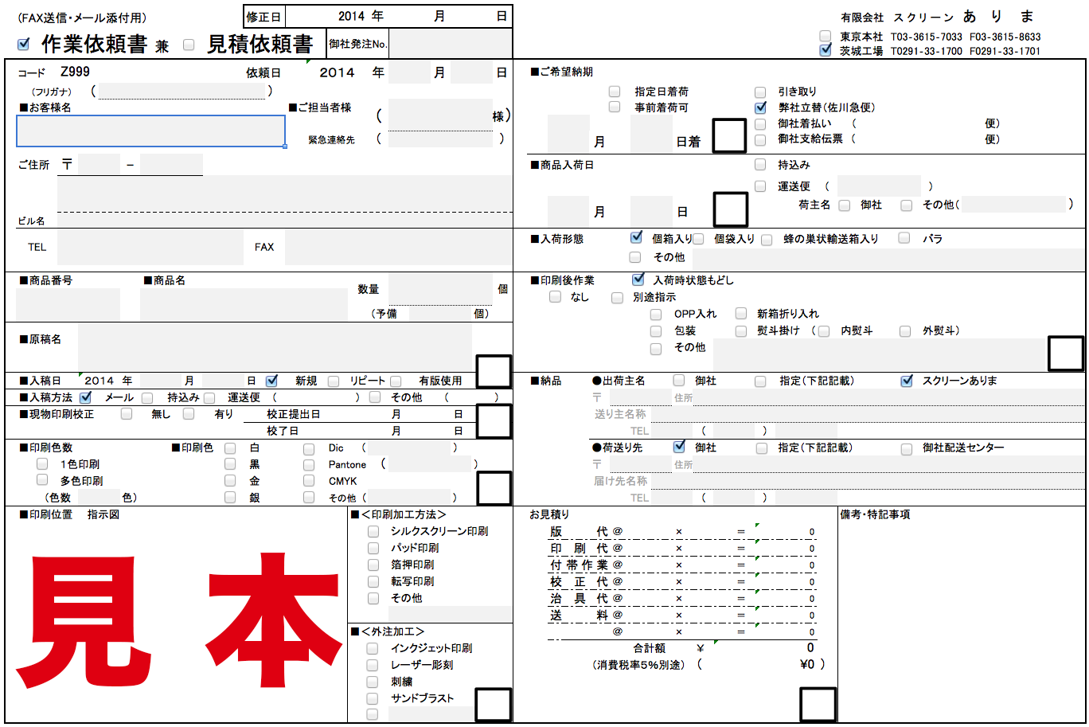This screenshot has width=1089, height=727.
Task: Enable the 指定日着荷 delivery option
Action: pos(613,91)
